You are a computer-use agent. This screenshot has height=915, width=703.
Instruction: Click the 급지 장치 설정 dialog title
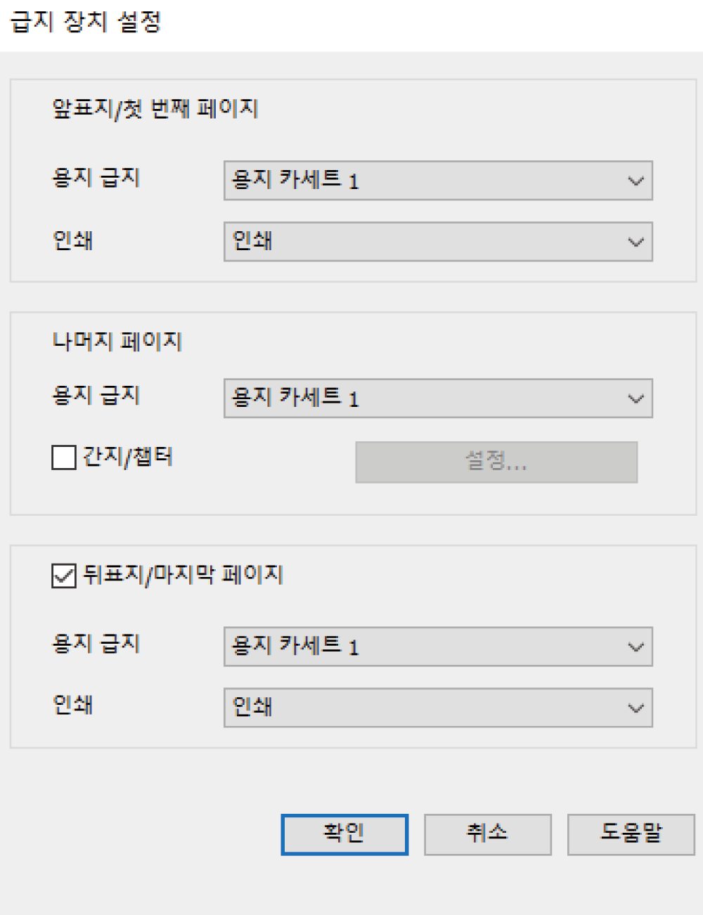(x=86, y=22)
